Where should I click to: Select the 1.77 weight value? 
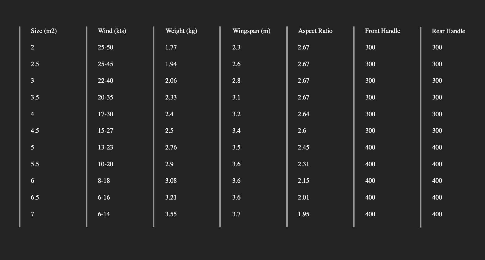point(171,47)
